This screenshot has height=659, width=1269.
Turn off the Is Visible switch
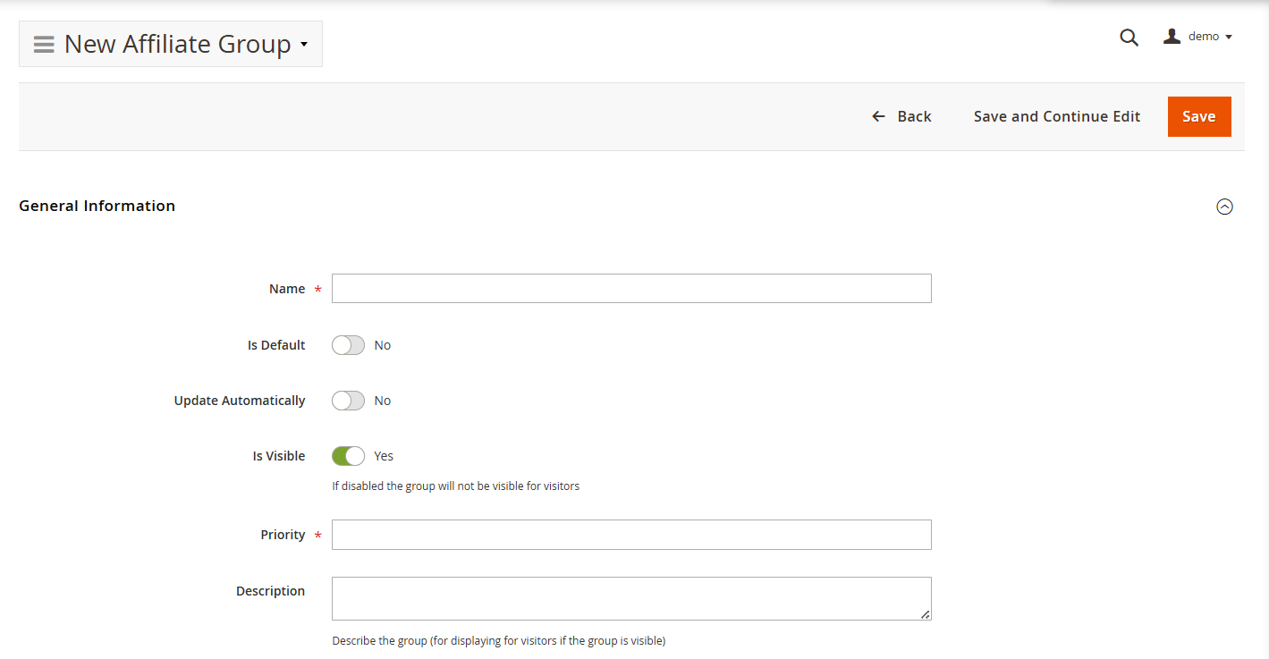[348, 456]
